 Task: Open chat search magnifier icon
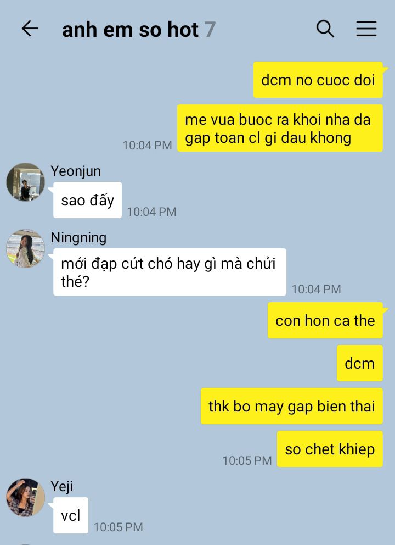[x=325, y=29]
